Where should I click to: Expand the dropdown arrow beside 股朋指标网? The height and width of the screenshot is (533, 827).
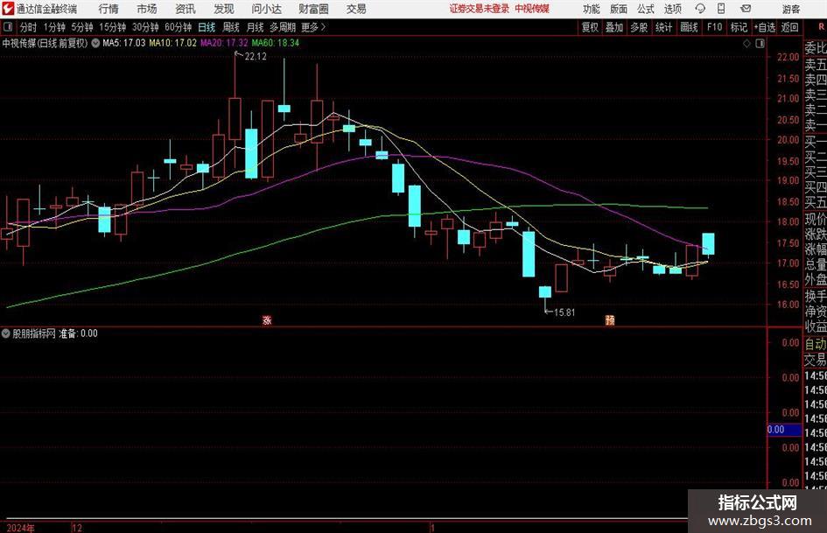pyautogui.click(x=6, y=333)
